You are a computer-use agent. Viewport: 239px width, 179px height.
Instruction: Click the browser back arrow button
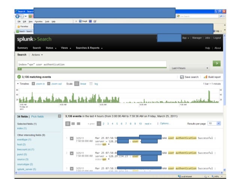pyautogui.click(x=17, y=16)
